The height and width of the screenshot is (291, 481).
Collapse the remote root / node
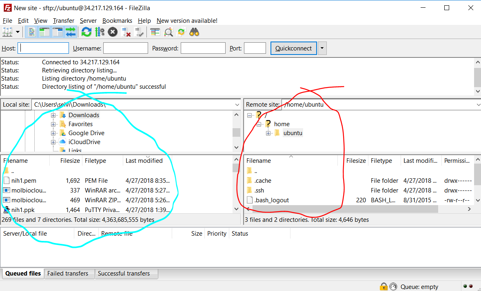pyautogui.click(x=249, y=115)
